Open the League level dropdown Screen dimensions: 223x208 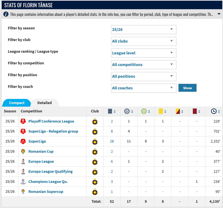(144, 53)
